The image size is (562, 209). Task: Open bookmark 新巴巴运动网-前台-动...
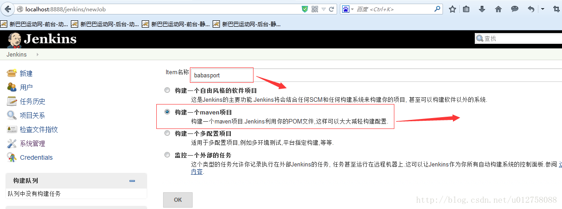[x=35, y=24]
